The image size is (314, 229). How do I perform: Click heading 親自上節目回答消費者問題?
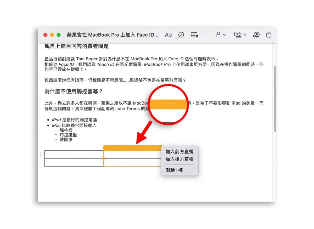(77, 46)
